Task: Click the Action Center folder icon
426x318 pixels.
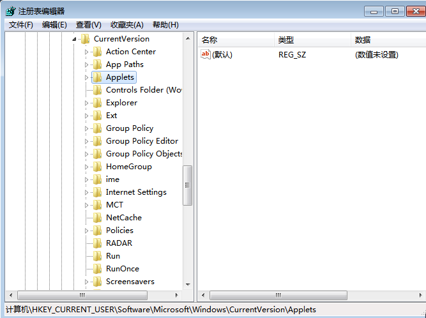Action: pos(97,52)
